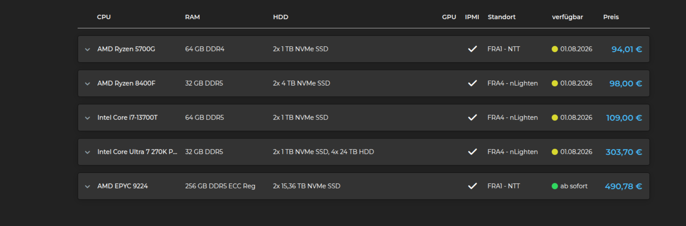This screenshot has width=686, height=226.
Task: Click yellow availability dot for Core i7-13700T
Action: click(x=555, y=118)
